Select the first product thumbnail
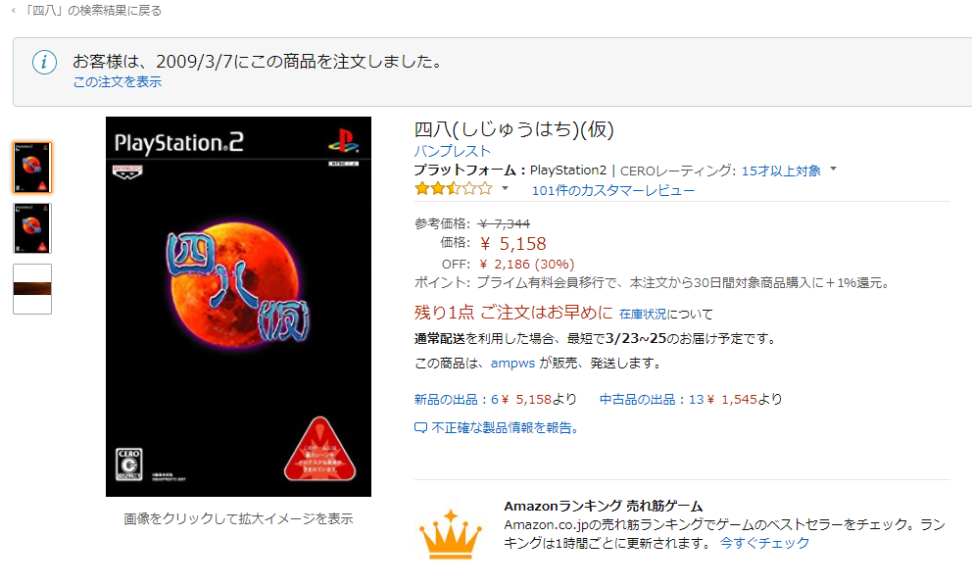The width and height of the screenshot is (972, 586). tap(32, 168)
